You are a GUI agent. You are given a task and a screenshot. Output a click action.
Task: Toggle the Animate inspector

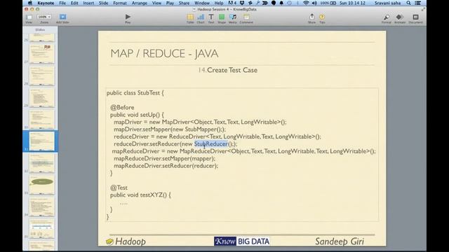click(400, 17)
